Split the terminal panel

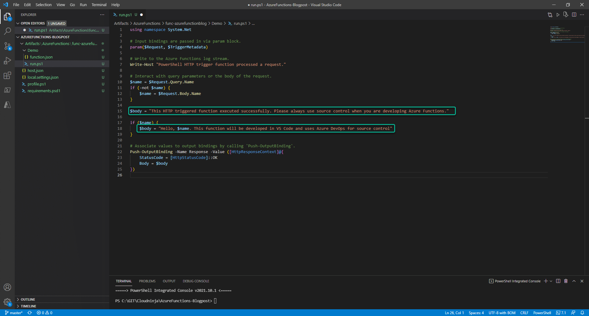[558, 281]
